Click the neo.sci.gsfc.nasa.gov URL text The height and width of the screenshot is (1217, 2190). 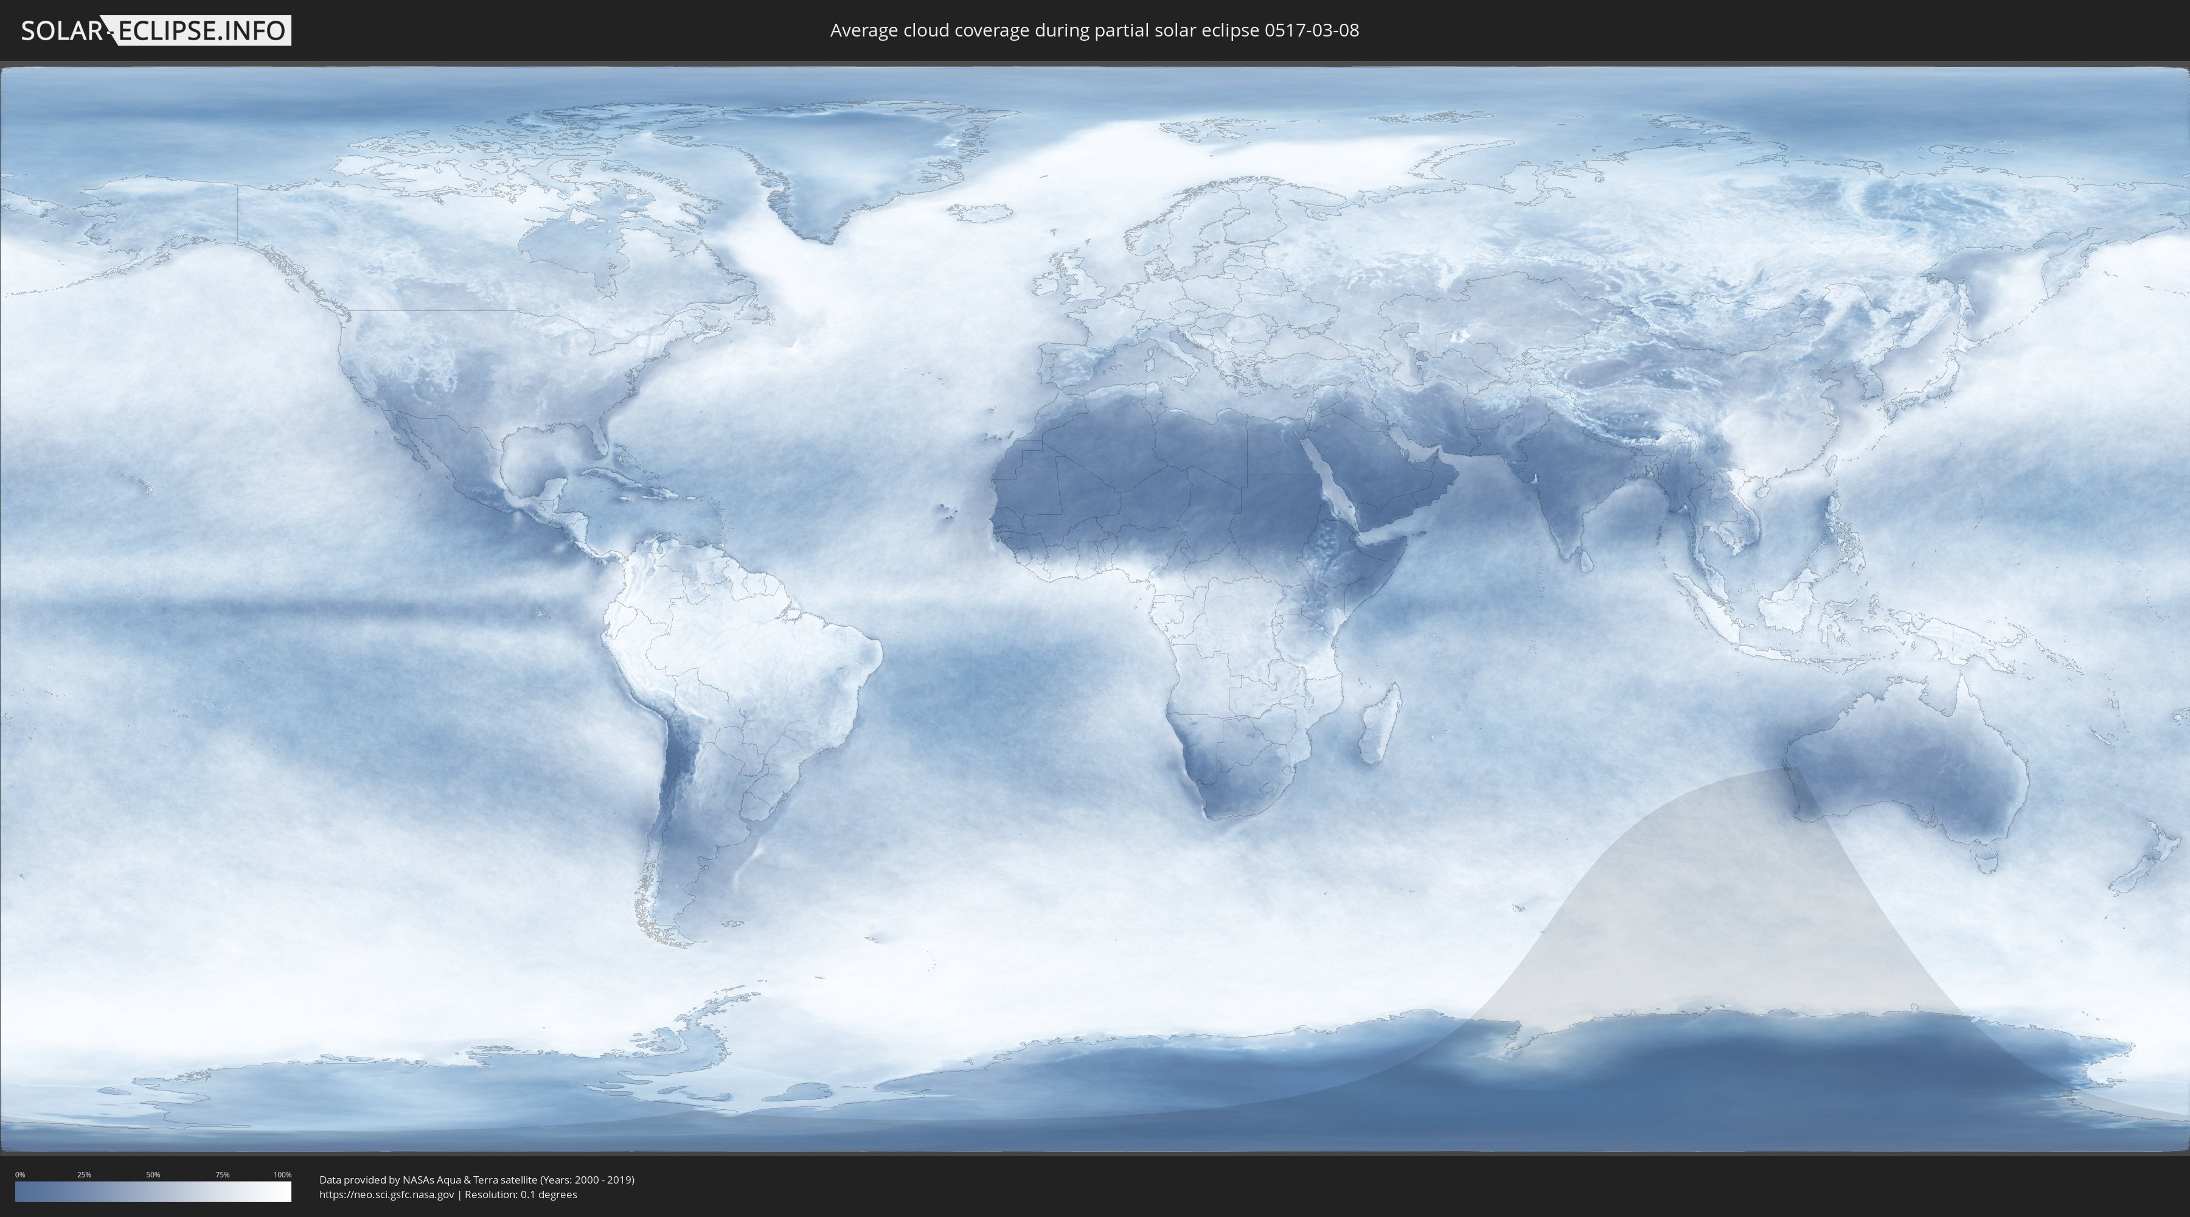386,1194
